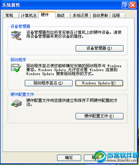
Task: Click the question mark help button
Action: [125, 5]
